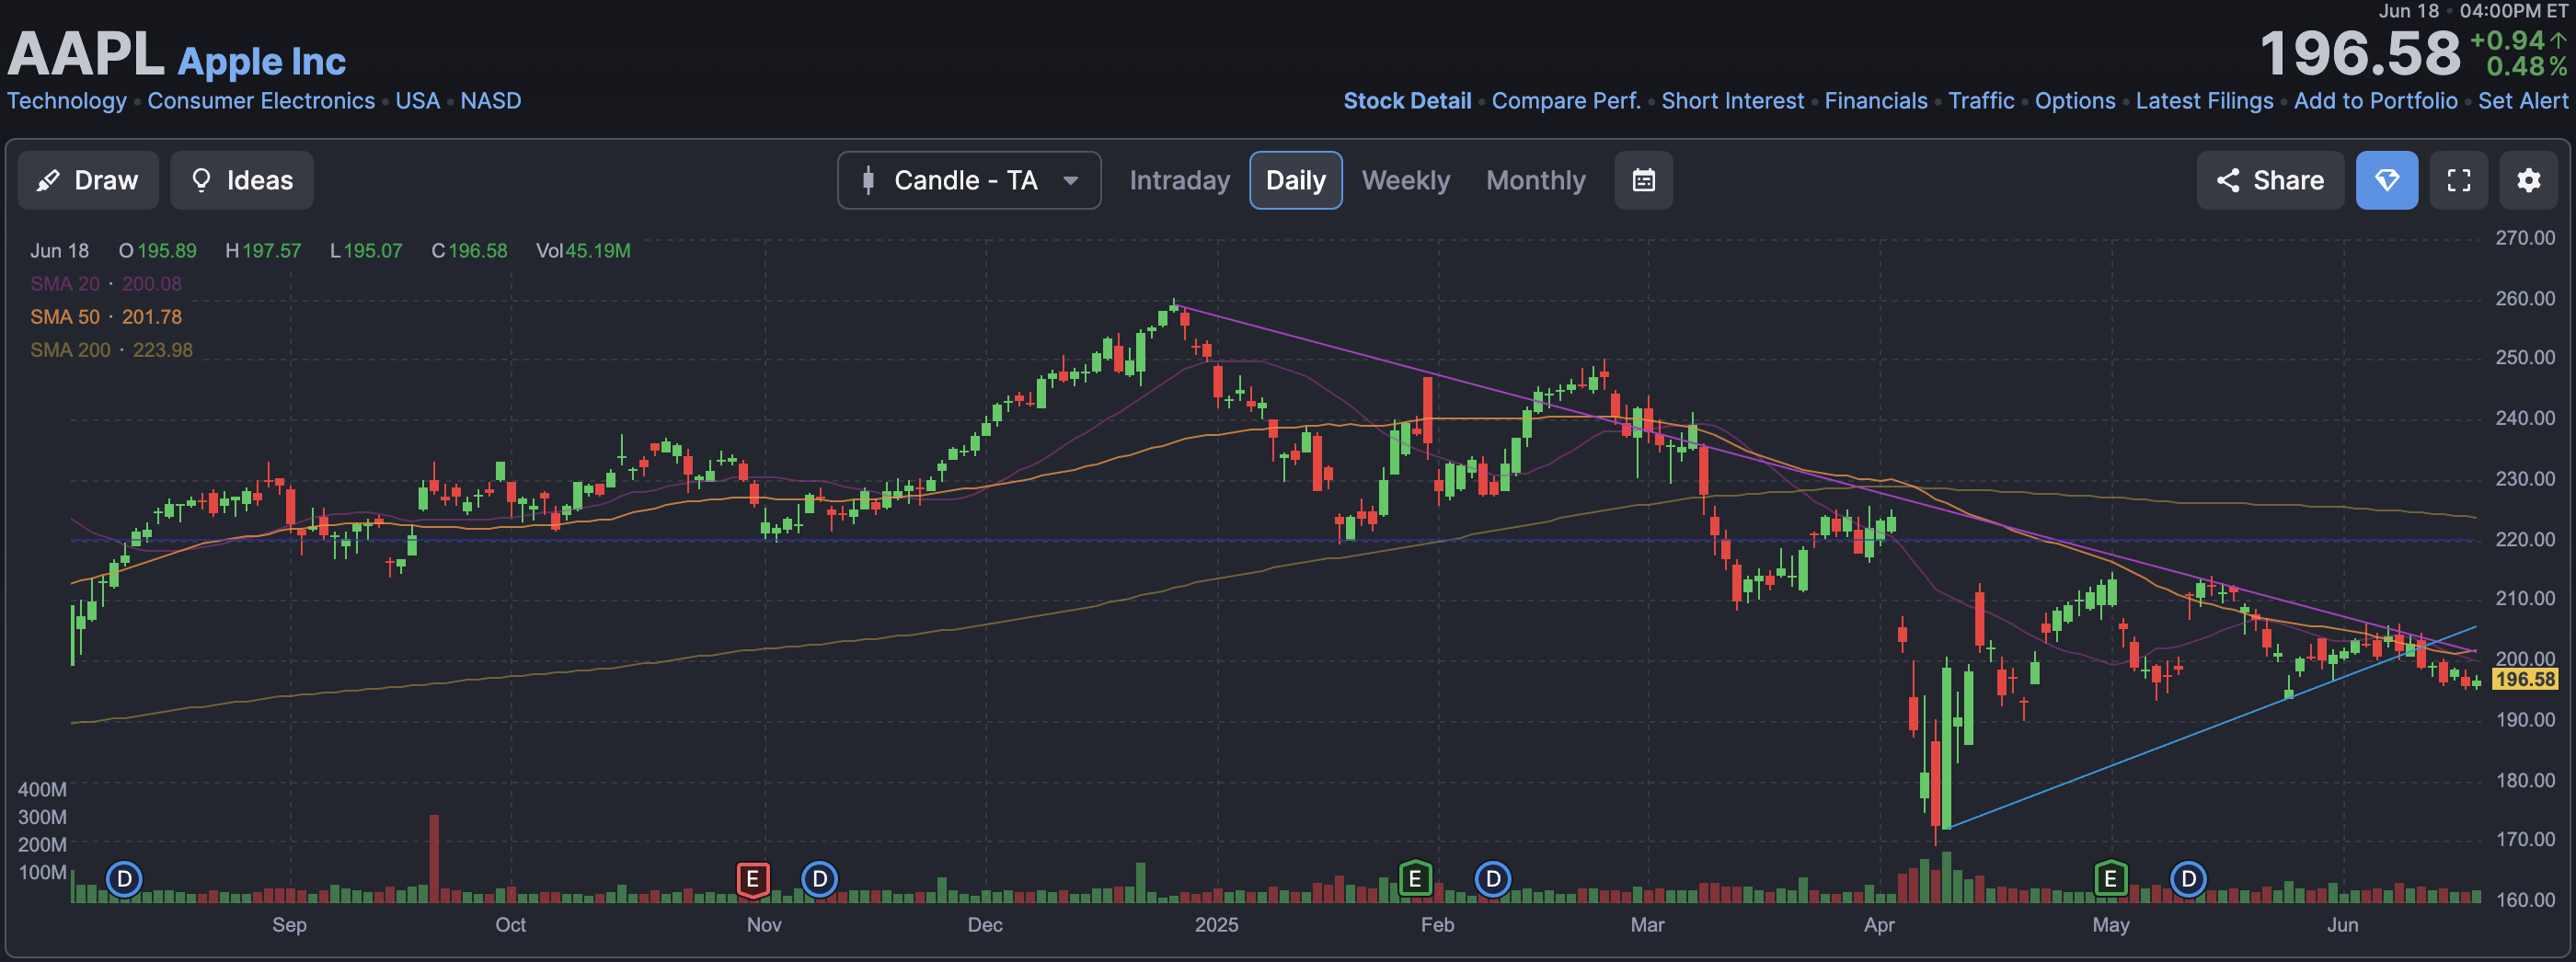The width and height of the screenshot is (2576, 962).
Task: Click the dividend marker after November
Action: pyautogui.click(x=819, y=879)
